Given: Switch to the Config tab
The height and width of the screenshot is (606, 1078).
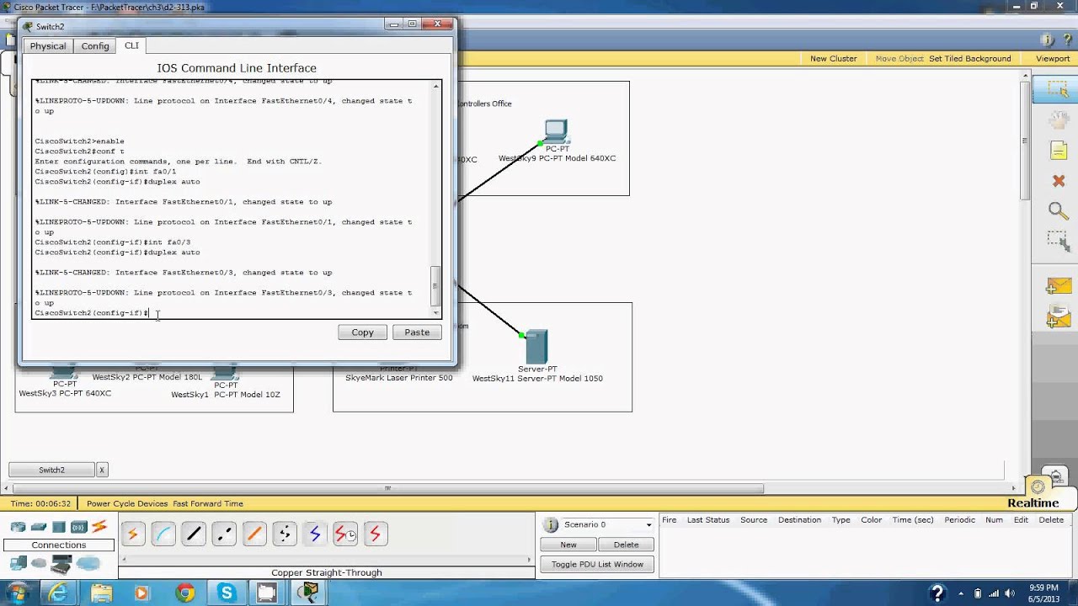Looking at the screenshot, I should coord(95,46).
